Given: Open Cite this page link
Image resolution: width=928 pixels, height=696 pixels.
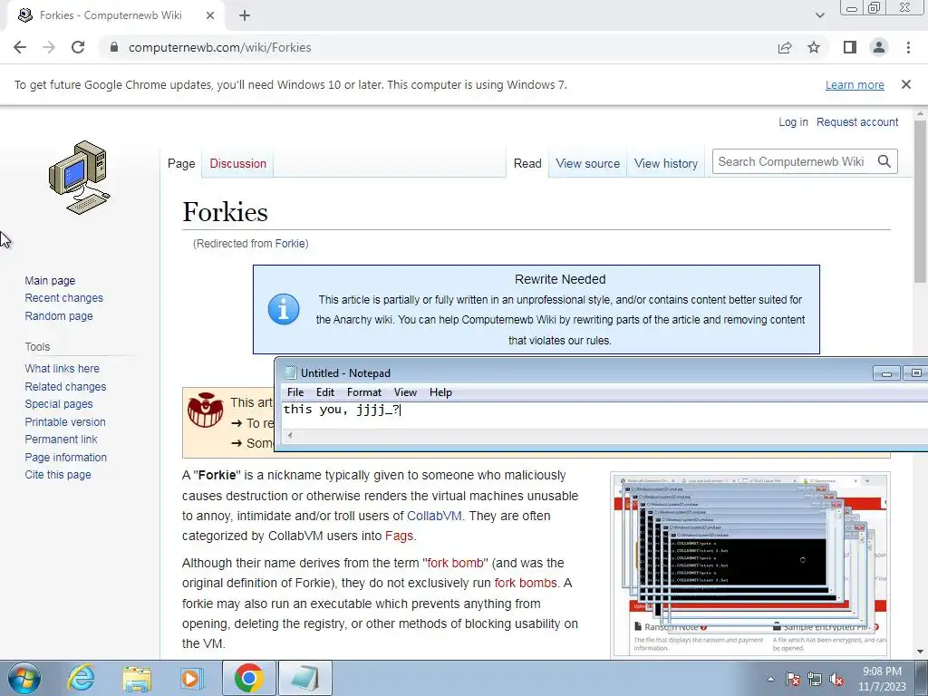Looking at the screenshot, I should tap(58, 475).
